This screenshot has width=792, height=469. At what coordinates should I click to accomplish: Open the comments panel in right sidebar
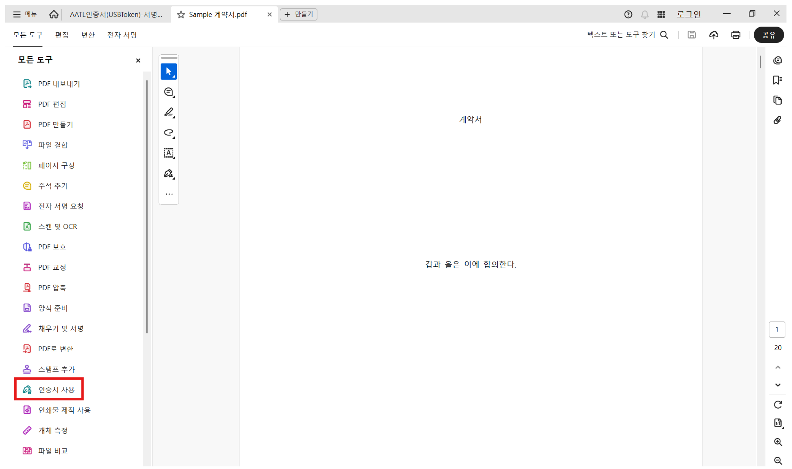point(778,60)
